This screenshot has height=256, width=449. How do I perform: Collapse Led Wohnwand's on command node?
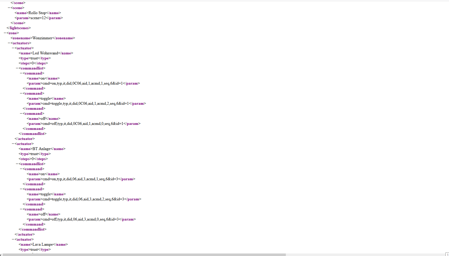pos(21,73)
